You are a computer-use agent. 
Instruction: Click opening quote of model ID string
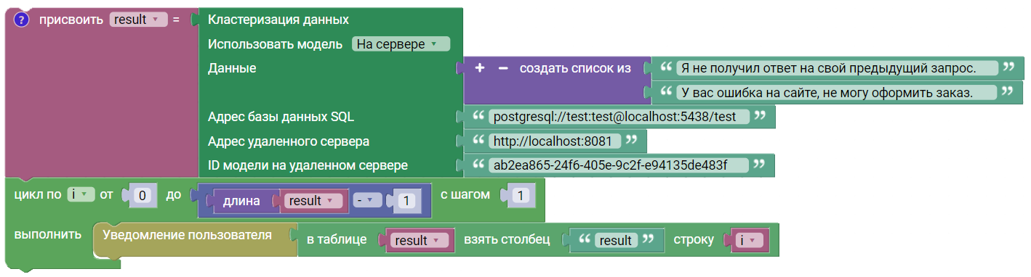tap(478, 165)
